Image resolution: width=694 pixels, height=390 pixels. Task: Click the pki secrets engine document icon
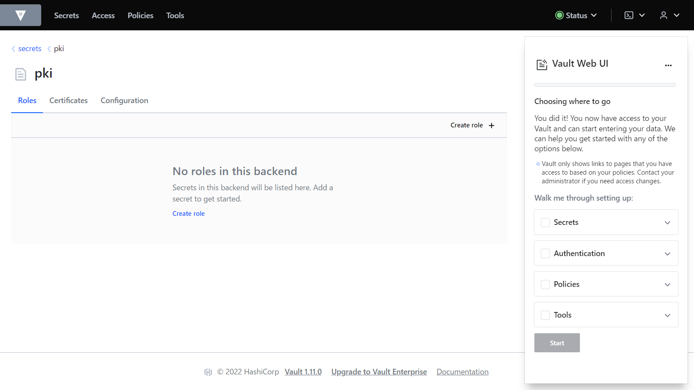(x=20, y=74)
